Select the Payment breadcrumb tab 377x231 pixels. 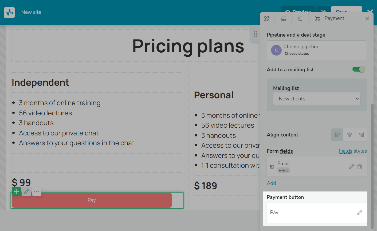coord(330,18)
